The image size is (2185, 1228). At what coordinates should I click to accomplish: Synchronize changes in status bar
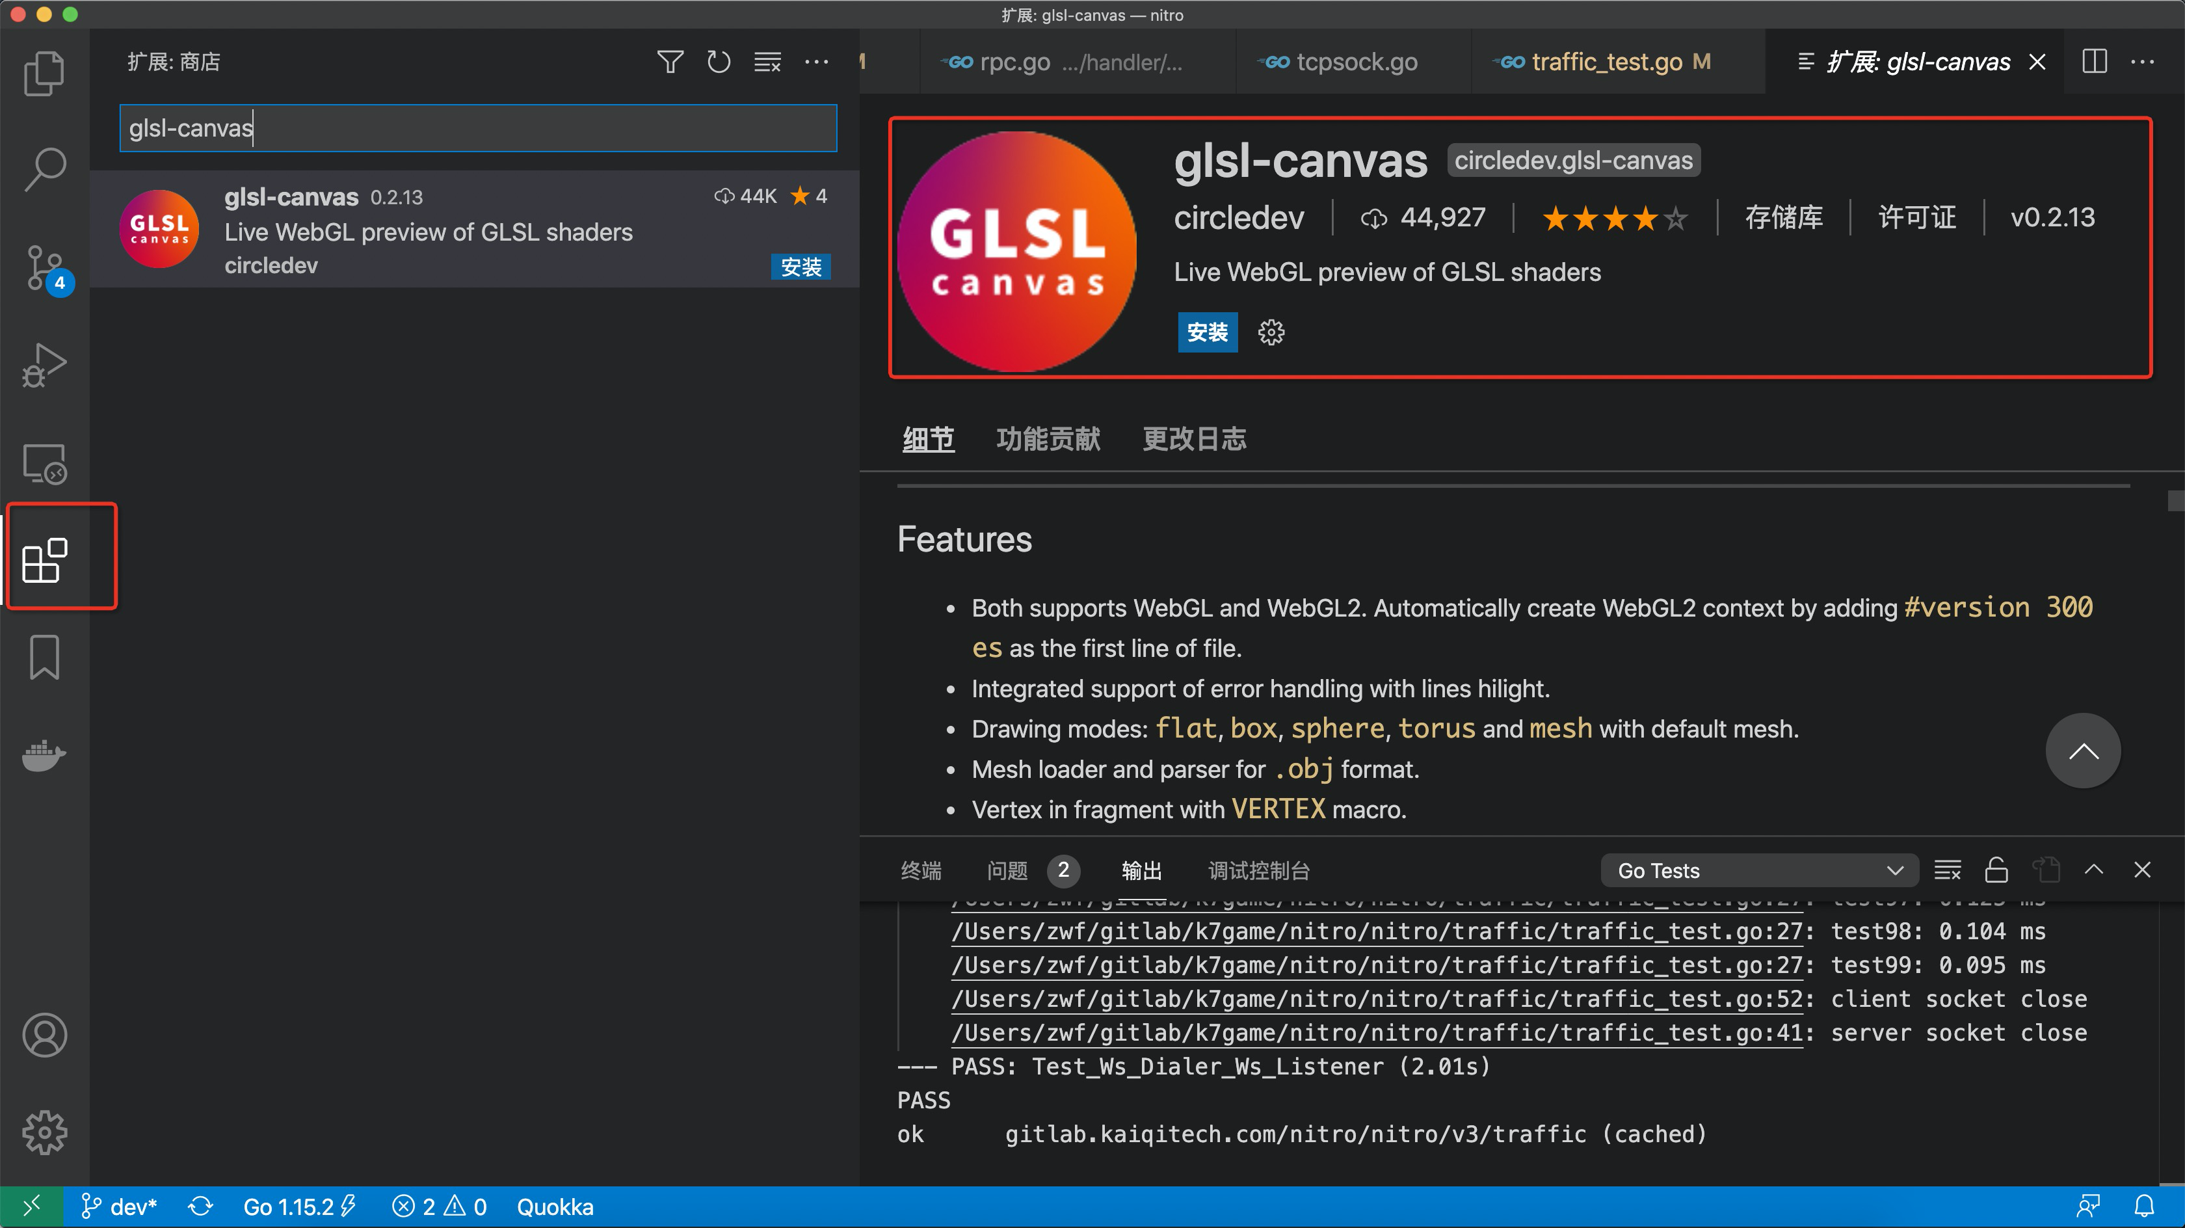tap(200, 1206)
